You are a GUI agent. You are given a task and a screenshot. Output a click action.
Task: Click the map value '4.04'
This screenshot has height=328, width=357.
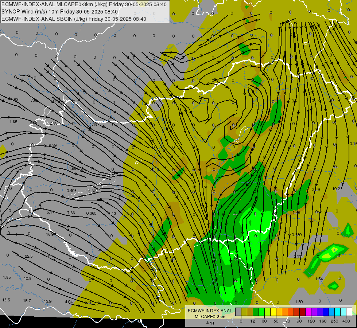(x=69, y=302)
